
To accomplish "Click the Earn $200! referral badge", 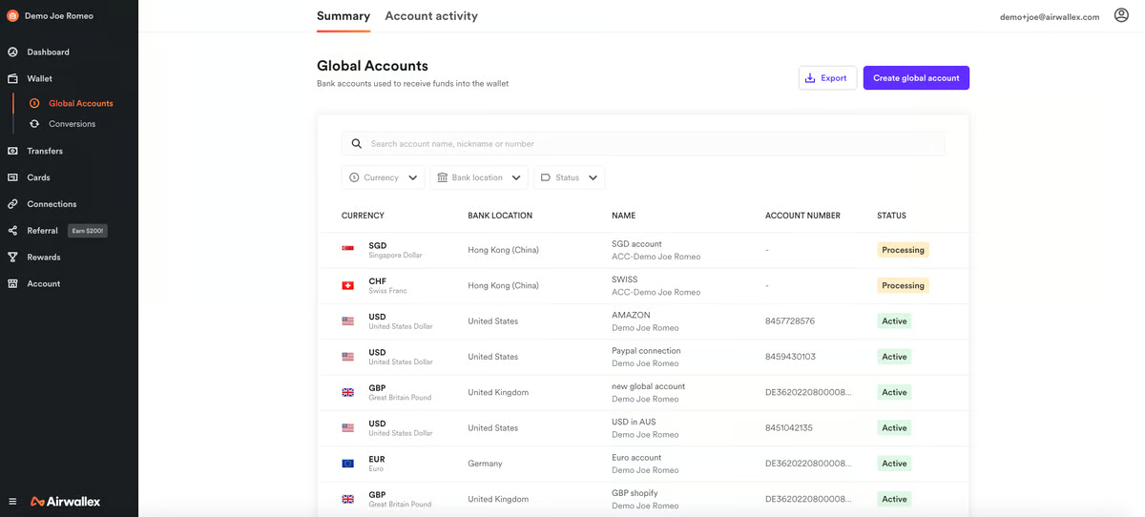I will (88, 231).
